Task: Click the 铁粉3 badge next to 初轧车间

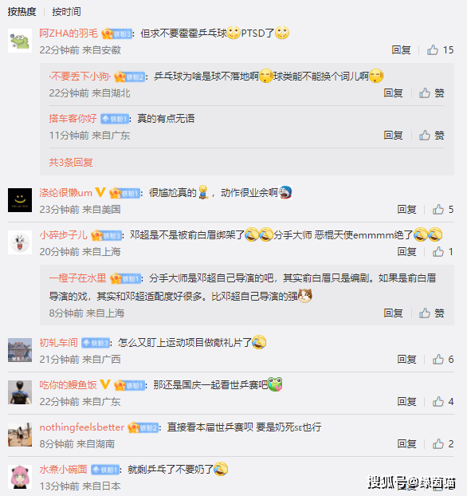Action: pyautogui.click(x=96, y=343)
